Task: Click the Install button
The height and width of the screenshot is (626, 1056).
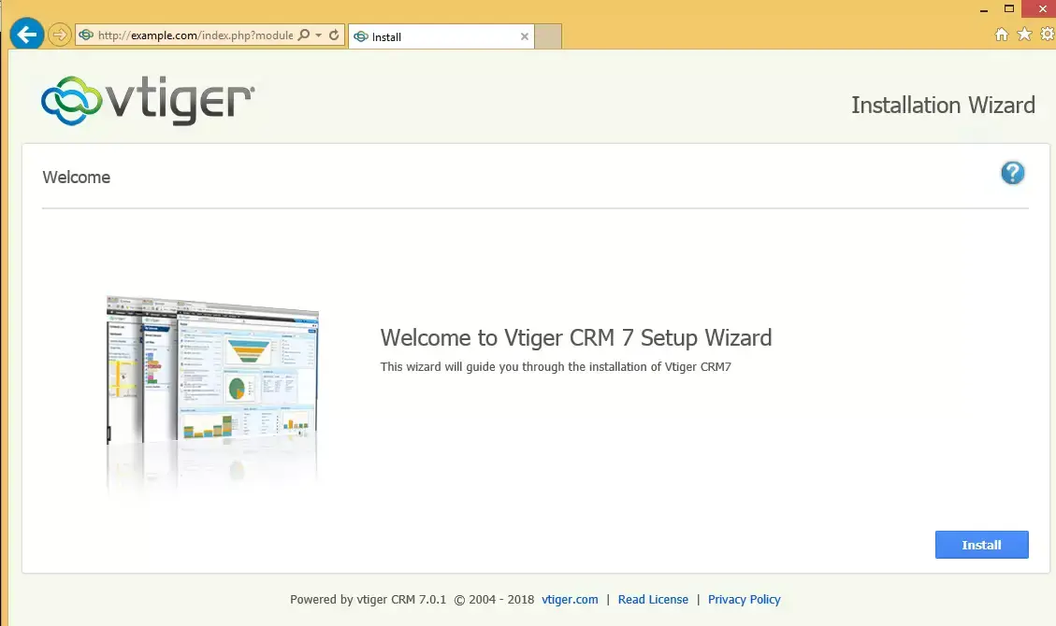Action: coord(981,545)
